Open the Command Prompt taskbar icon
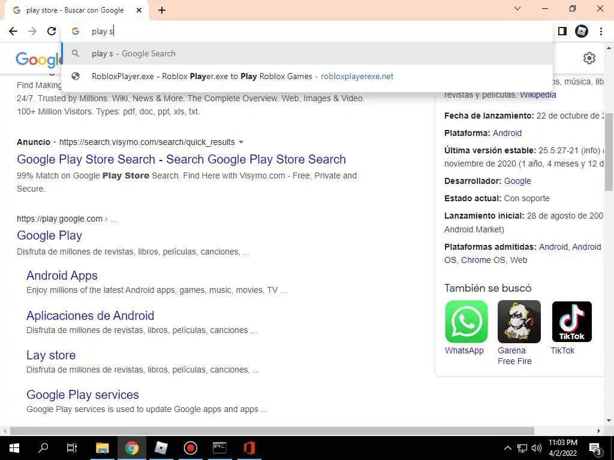This screenshot has width=614, height=460. [219, 448]
